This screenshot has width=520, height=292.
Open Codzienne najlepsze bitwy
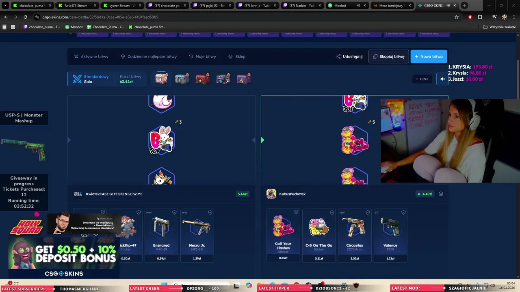pyautogui.click(x=149, y=56)
